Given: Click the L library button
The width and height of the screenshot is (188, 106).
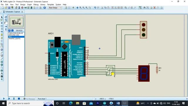Looking at the screenshot, I should coord(12,31).
